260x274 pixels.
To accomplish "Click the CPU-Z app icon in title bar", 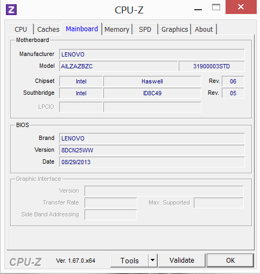I will click(x=11, y=10).
